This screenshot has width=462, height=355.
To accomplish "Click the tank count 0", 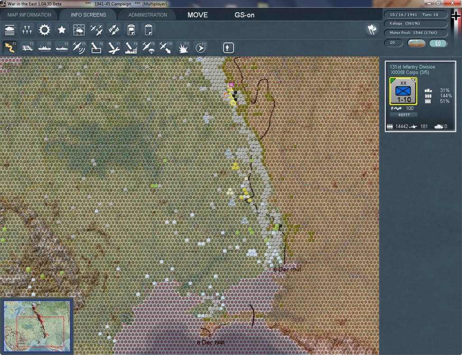I will pyautogui.click(x=445, y=126).
